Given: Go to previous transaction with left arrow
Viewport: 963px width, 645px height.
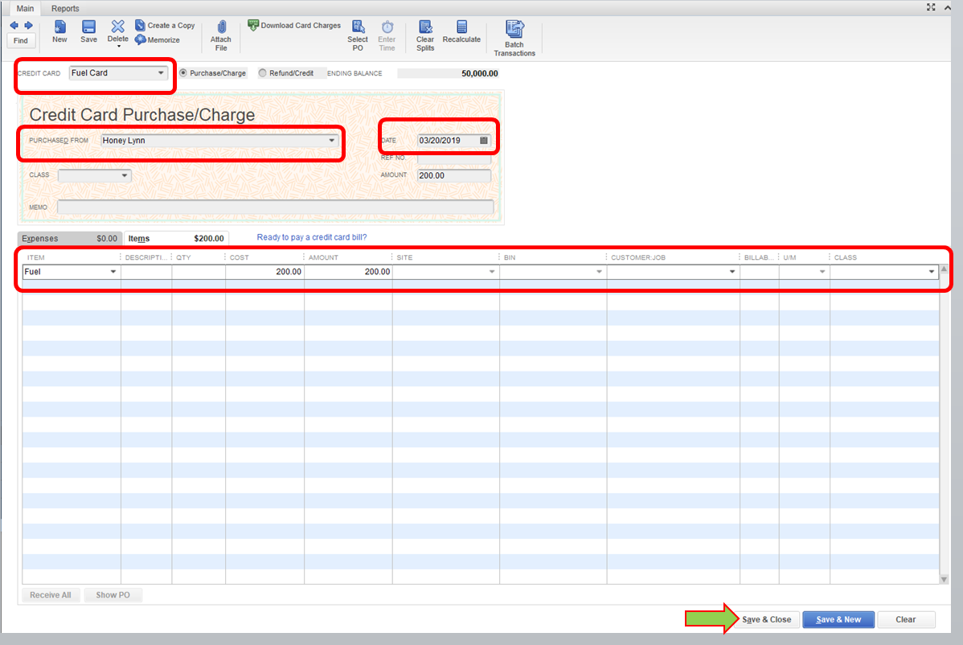Looking at the screenshot, I should pyautogui.click(x=14, y=25).
